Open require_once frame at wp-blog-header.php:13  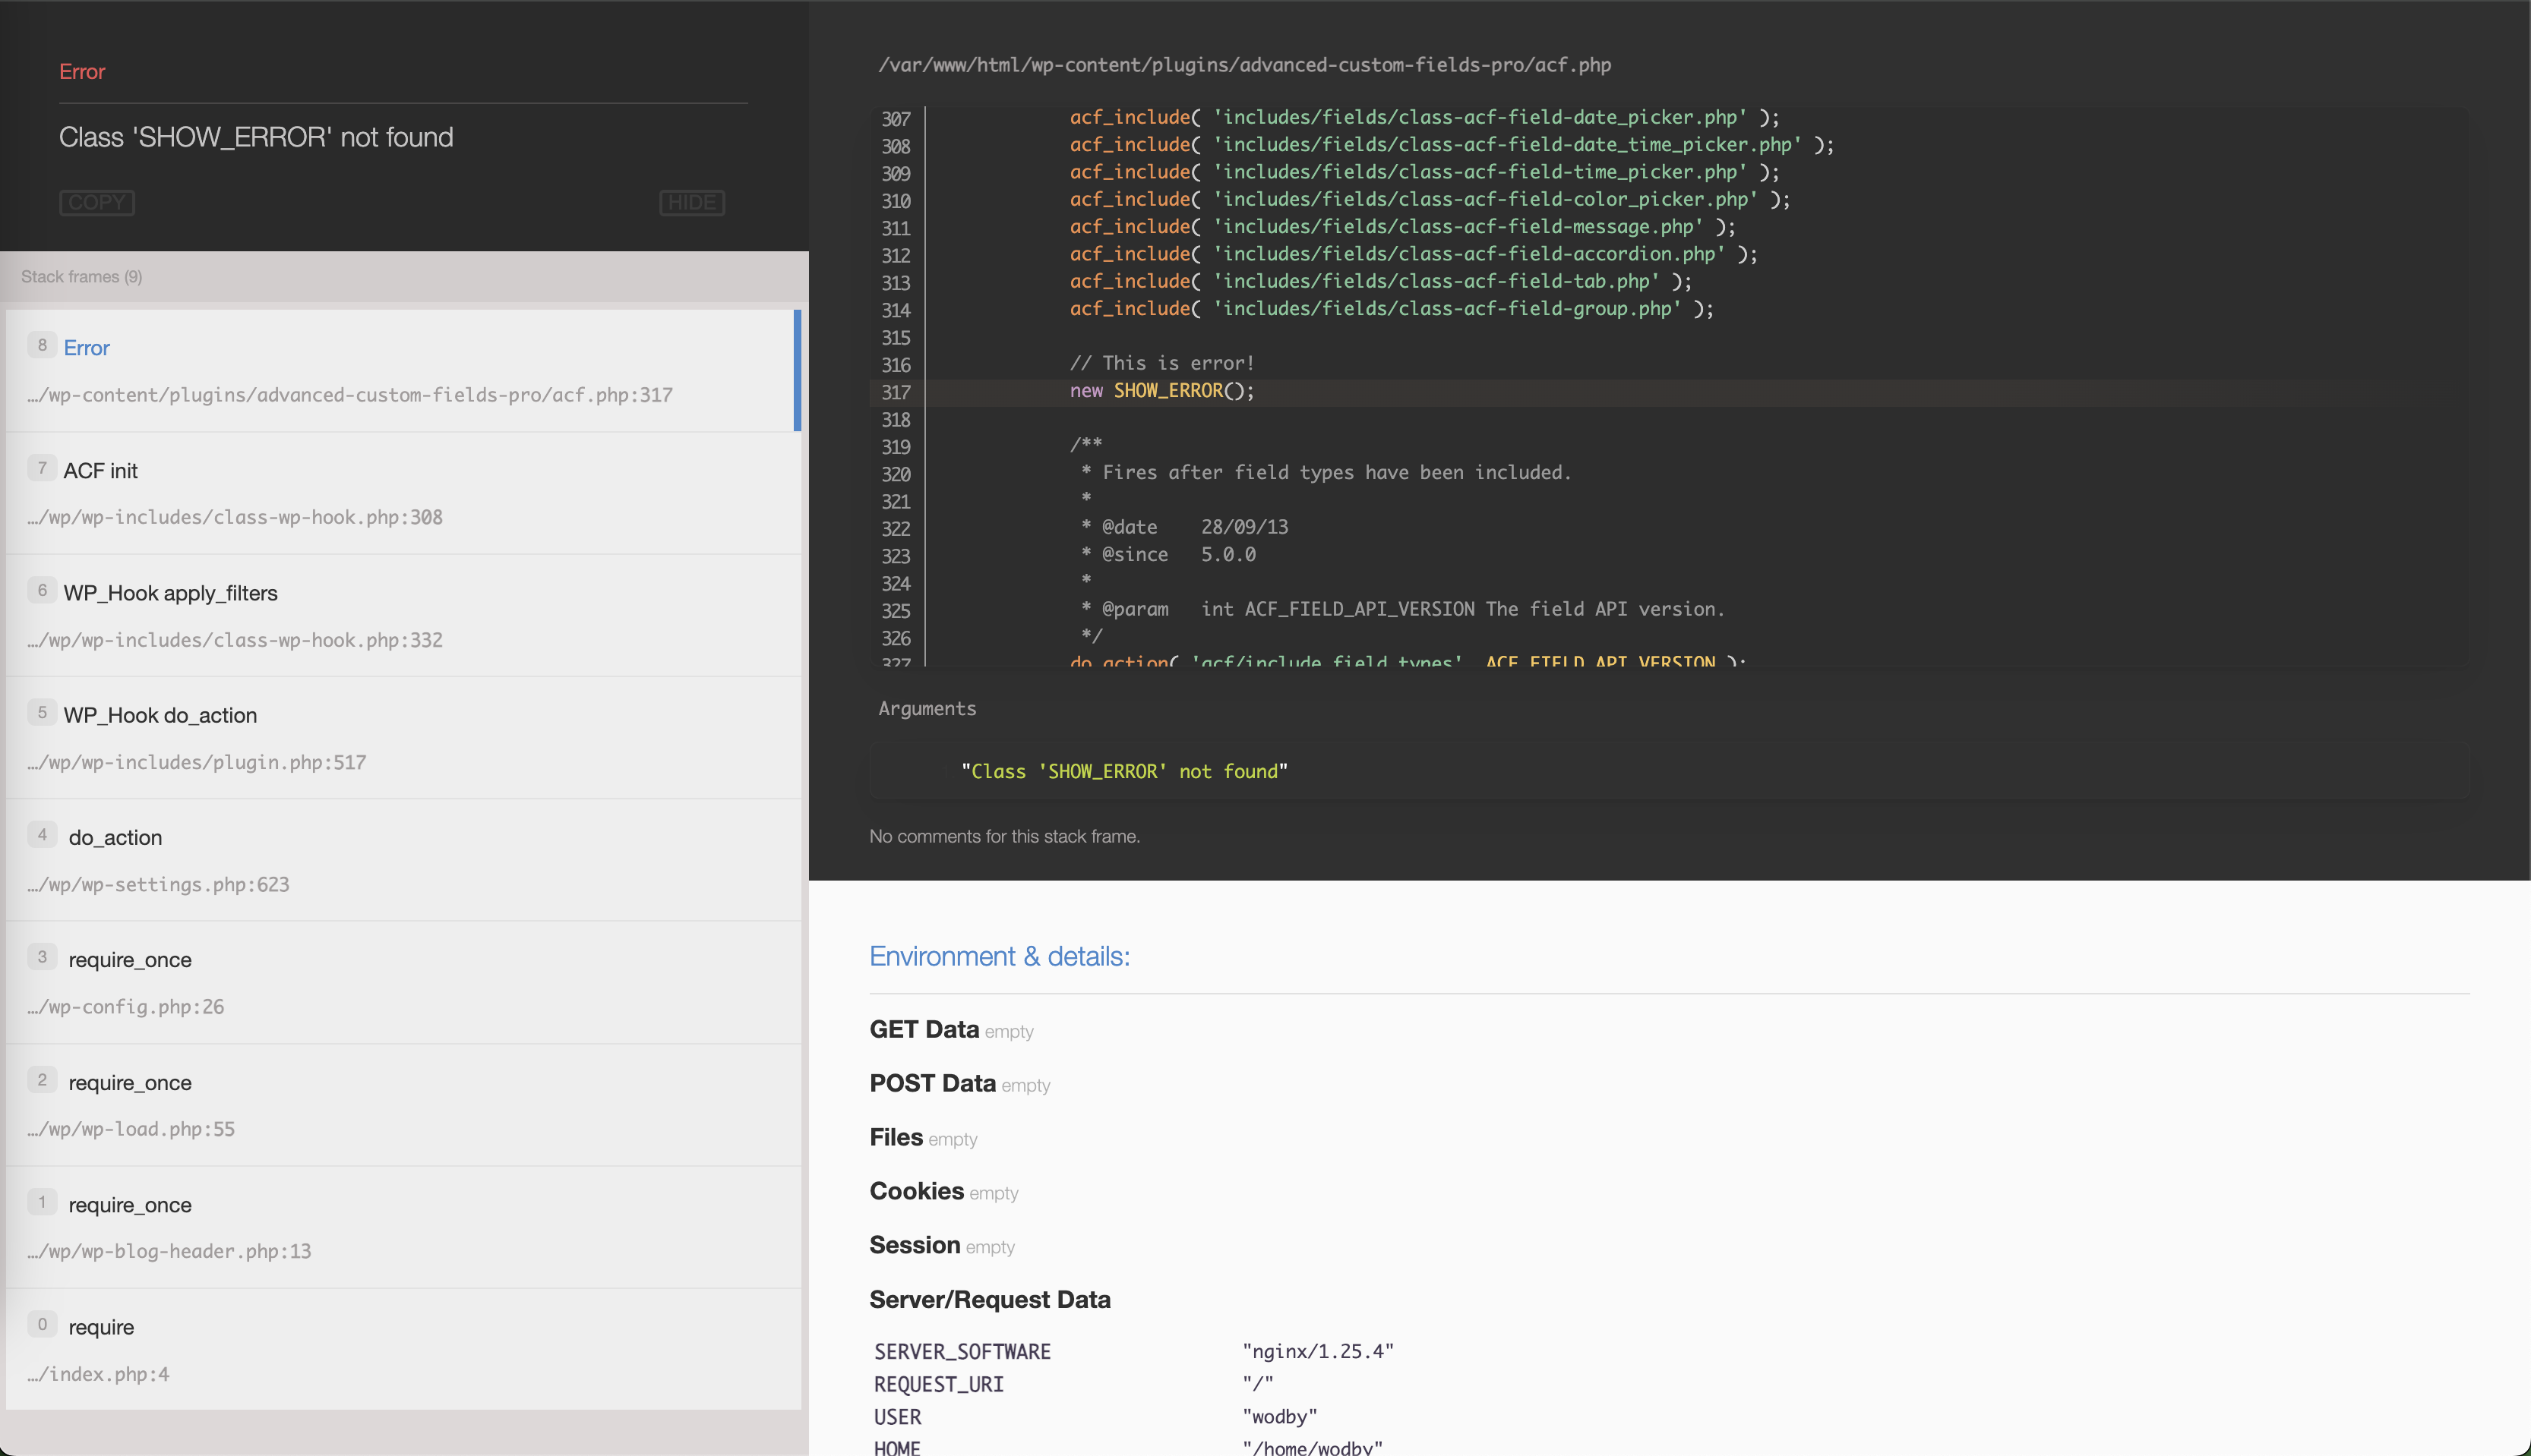pos(400,1226)
